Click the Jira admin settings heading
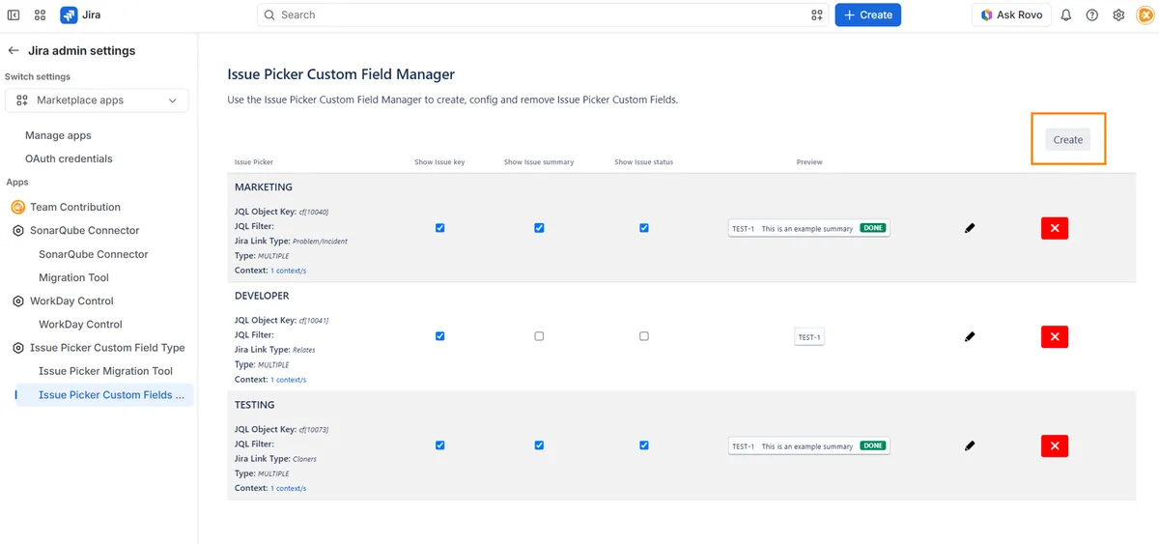The width and height of the screenshot is (1159, 544). click(82, 50)
